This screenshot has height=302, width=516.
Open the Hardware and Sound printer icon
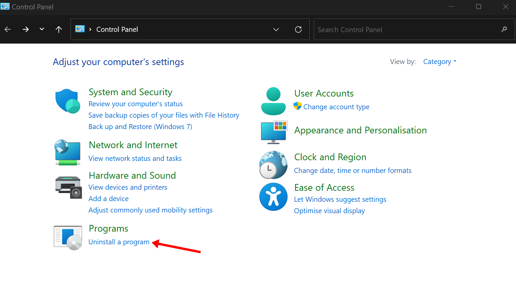pos(69,187)
